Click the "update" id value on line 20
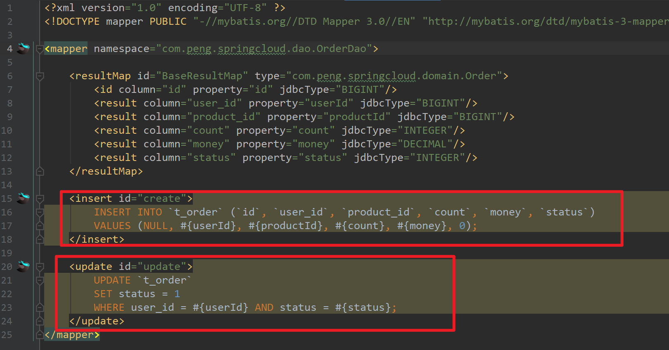The height and width of the screenshot is (350, 669). point(162,267)
